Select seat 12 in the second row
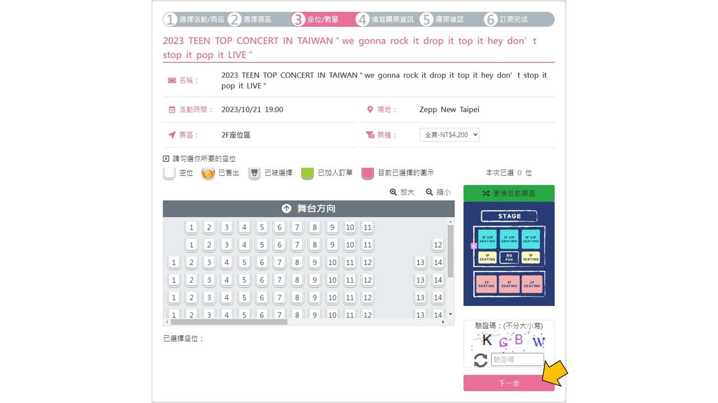The height and width of the screenshot is (403, 718). [438, 245]
